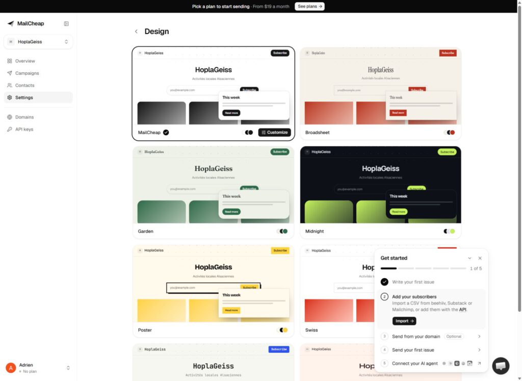Viewport: 522px width, 381px height.
Task: Click the Settings gear icon
Action: pos(10,97)
